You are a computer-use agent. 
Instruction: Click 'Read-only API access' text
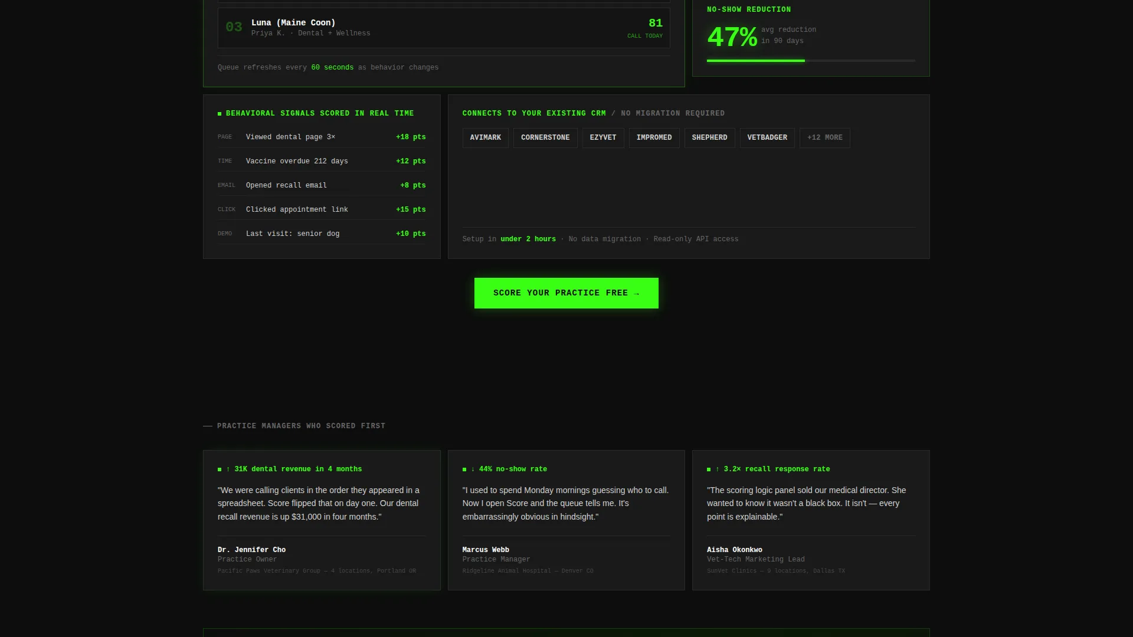pyautogui.click(x=696, y=239)
